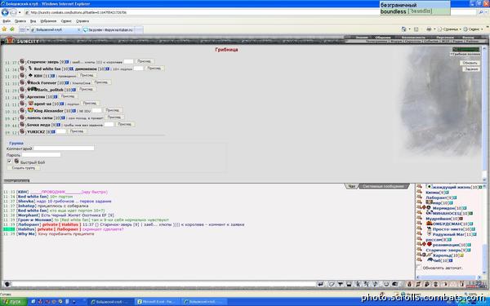Click the browser back arrow button
Screen dimensions: 490x306
[x=5, y=12]
